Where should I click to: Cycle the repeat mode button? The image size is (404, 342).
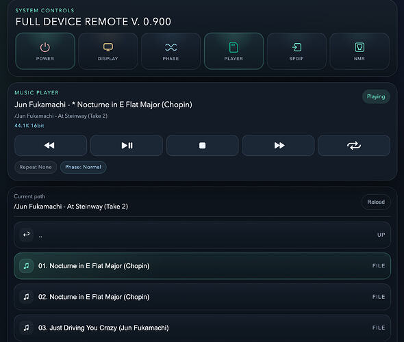coord(354,146)
